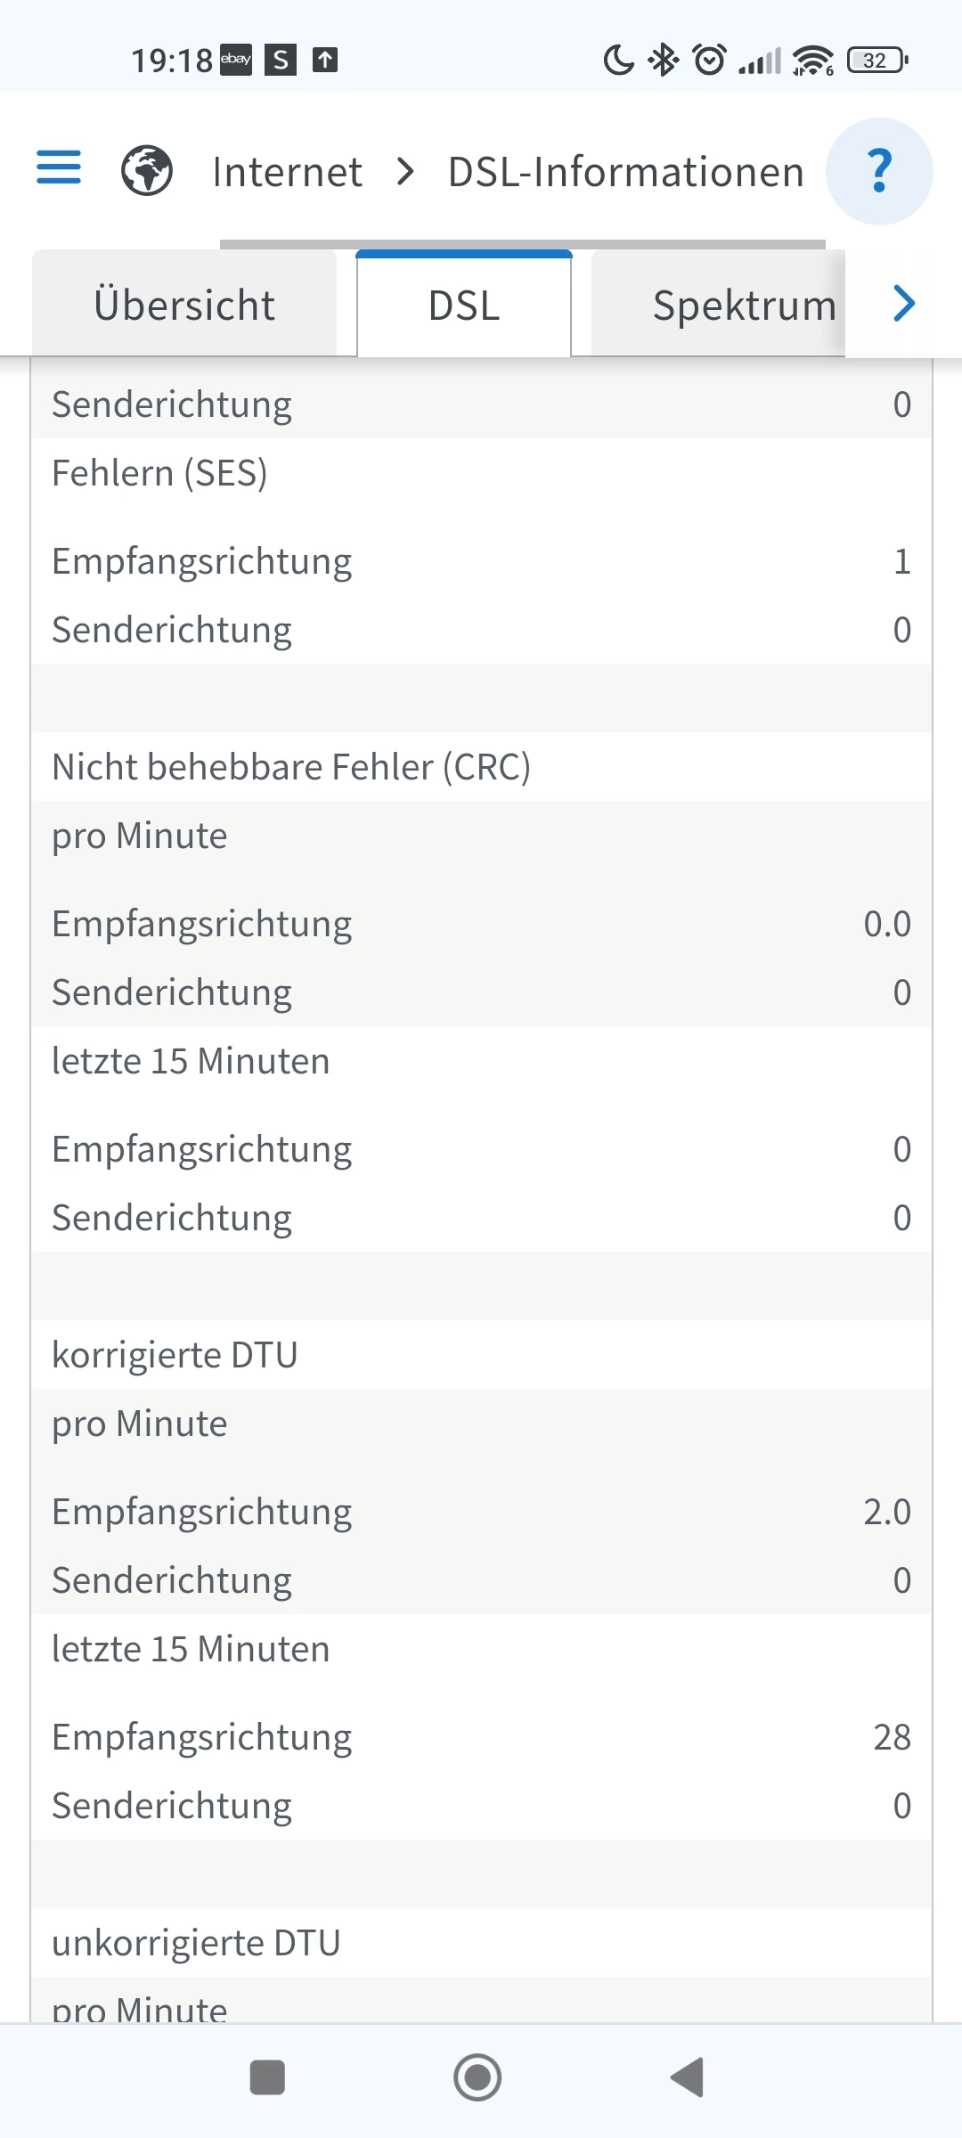
Task: Tap the battery indicator in status bar
Action: [x=877, y=60]
